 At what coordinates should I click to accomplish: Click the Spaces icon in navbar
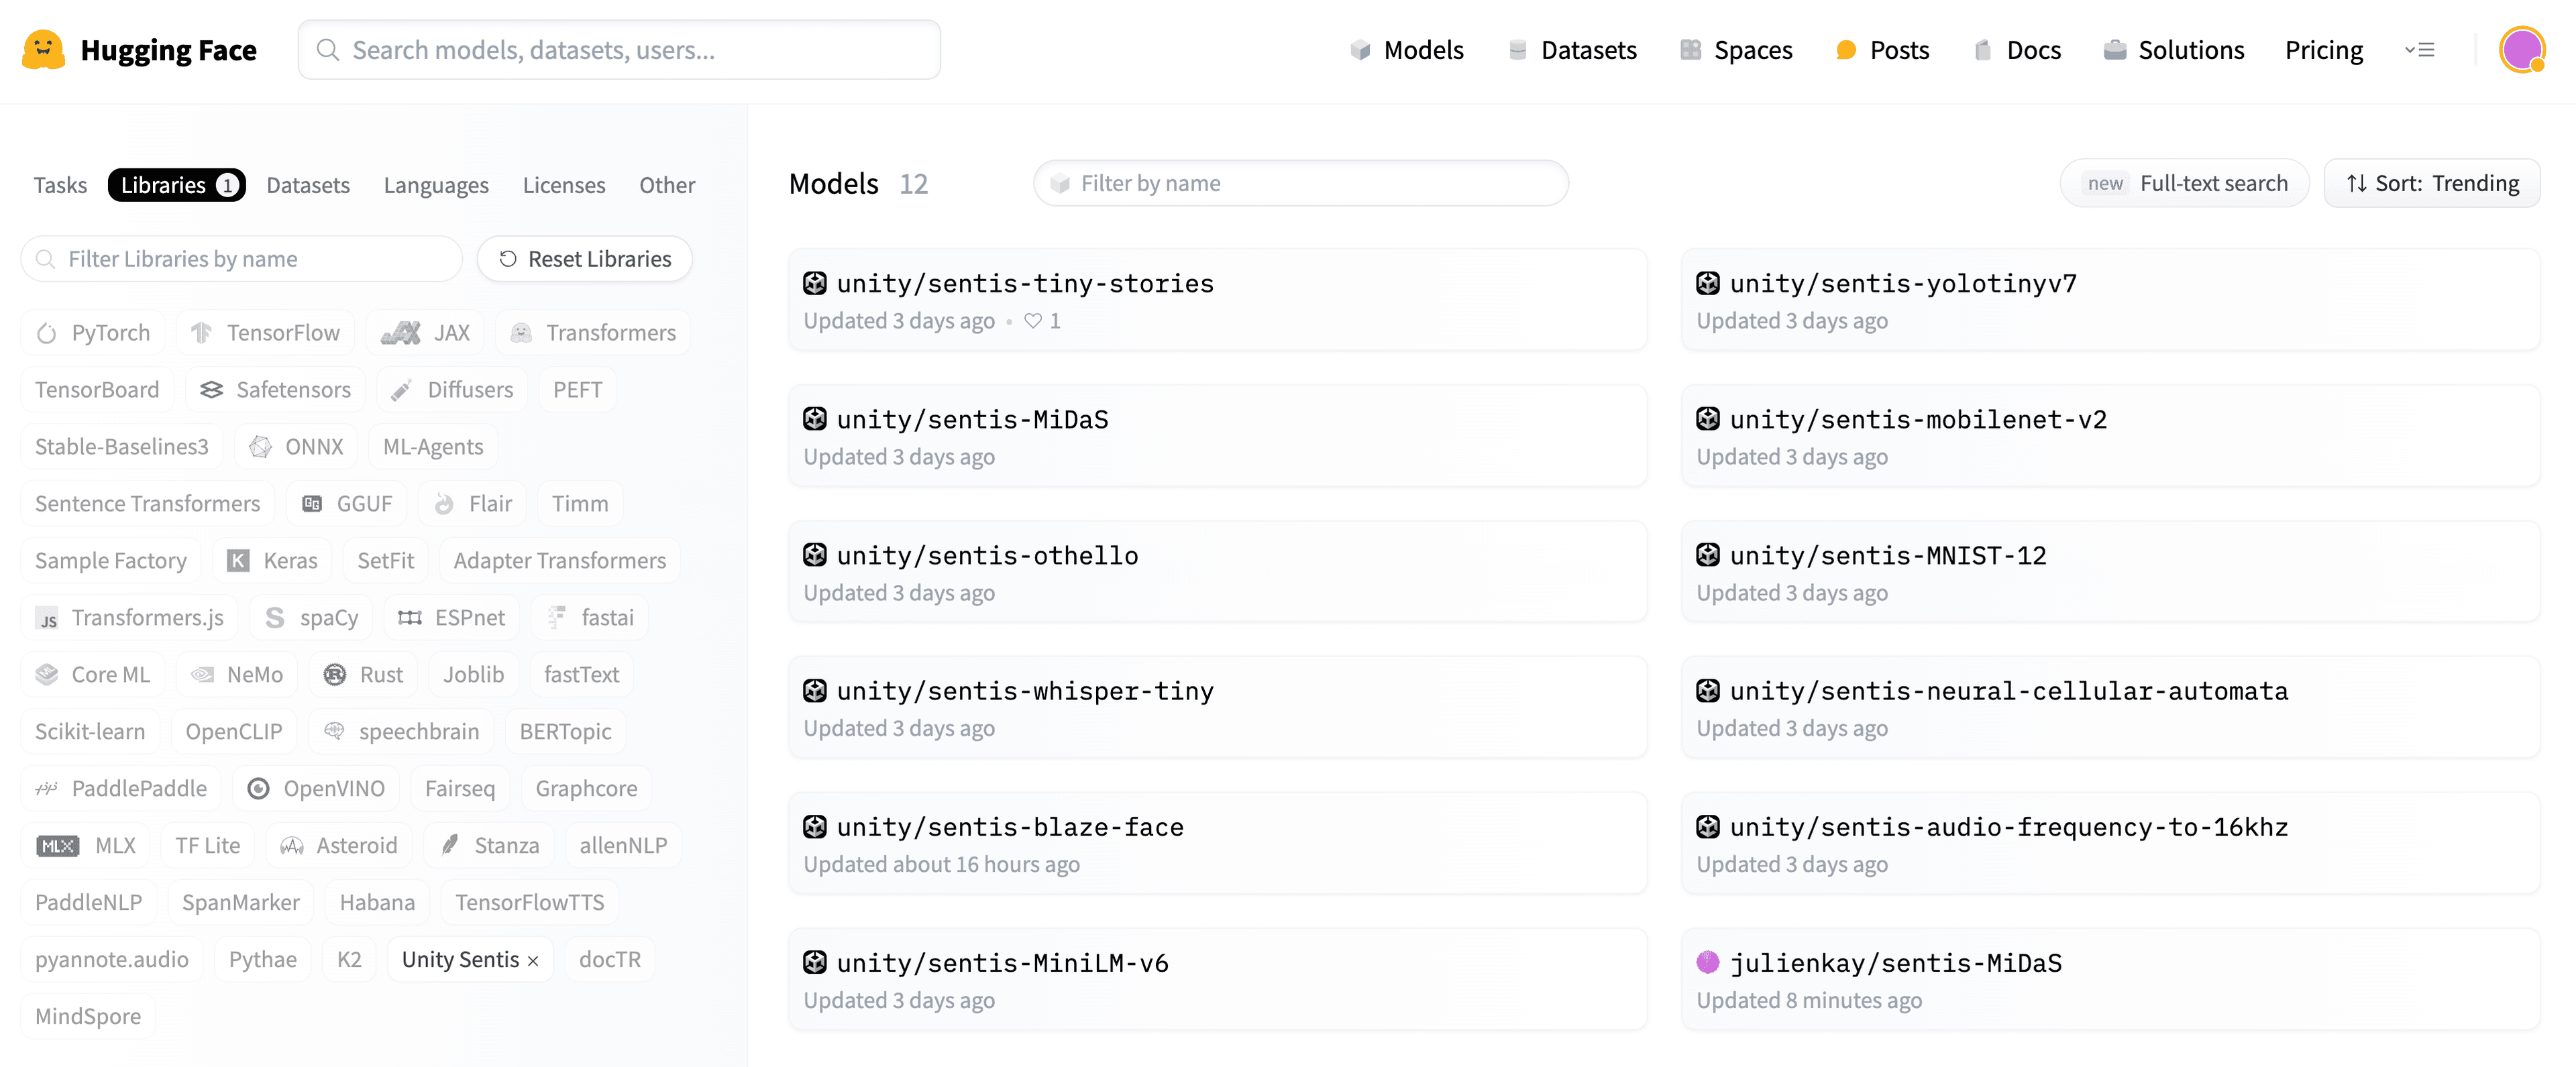click(x=1690, y=50)
